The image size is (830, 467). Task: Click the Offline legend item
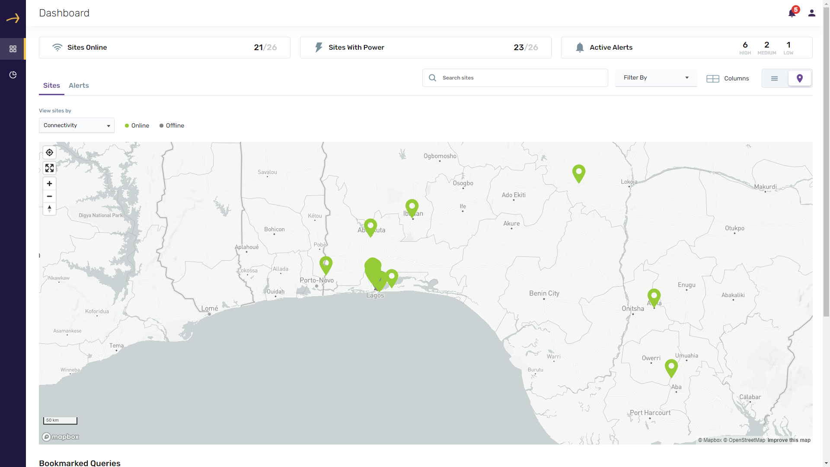(x=172, y=126)
